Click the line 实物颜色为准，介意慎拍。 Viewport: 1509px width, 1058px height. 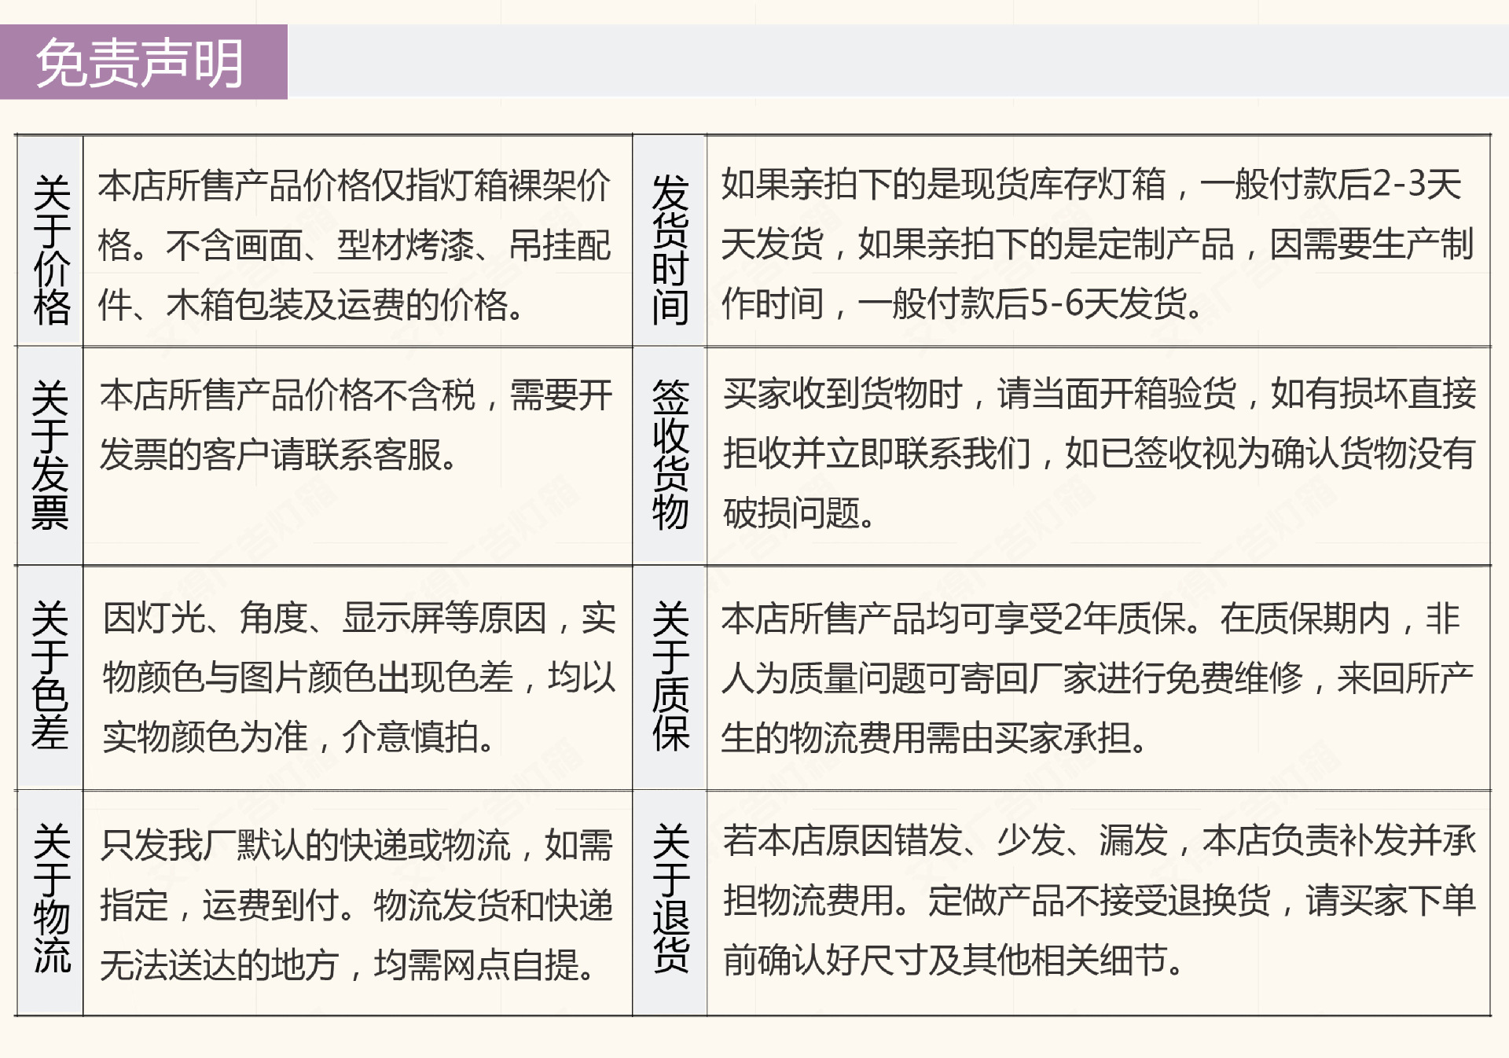pos(299,737)
